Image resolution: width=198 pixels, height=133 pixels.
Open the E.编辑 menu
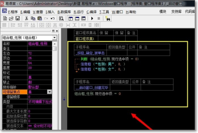pyautogui.click(x=25, y=12)
